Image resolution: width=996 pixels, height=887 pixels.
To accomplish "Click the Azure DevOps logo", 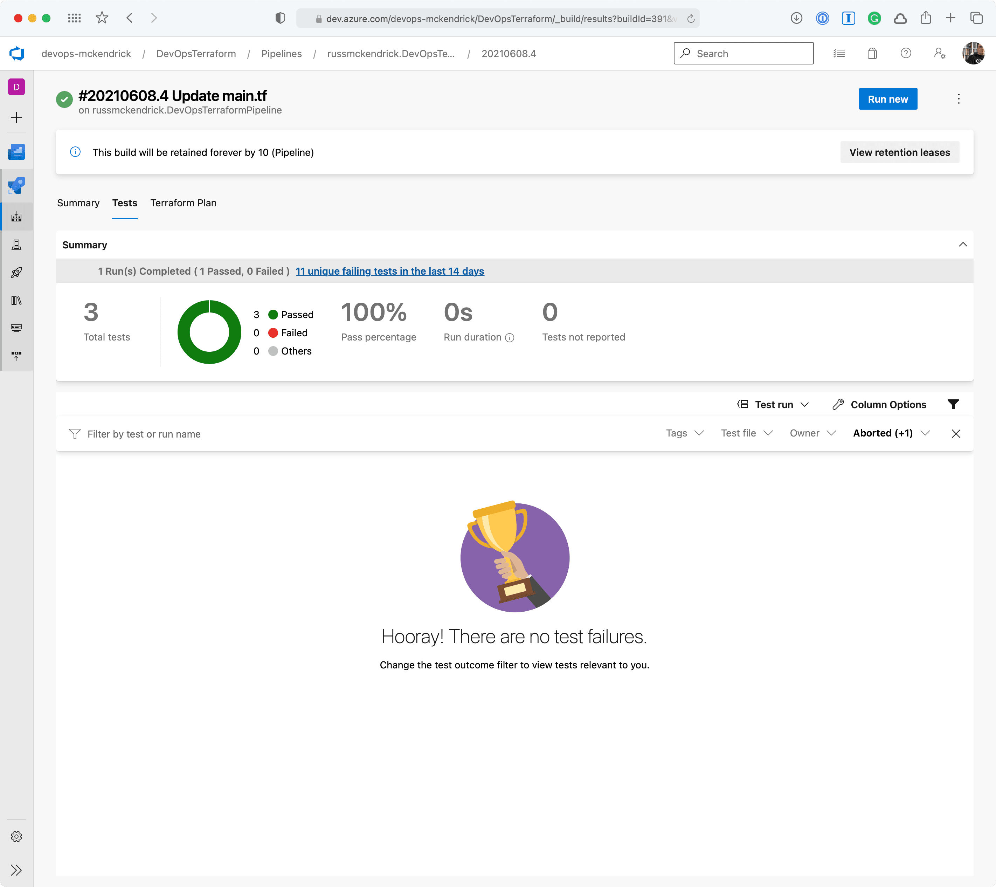I will (17, 54).
